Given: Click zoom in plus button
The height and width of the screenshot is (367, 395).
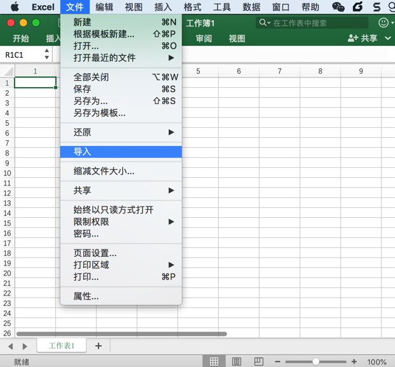Looking at the screenshot, I should click(x=354, y=362).
